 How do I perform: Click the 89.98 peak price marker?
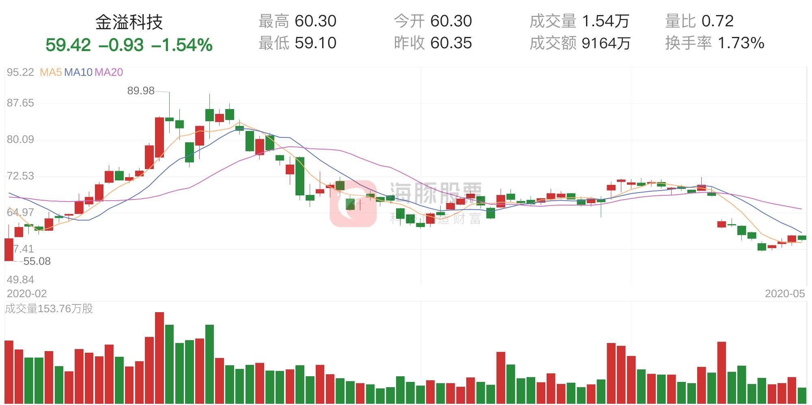click(141, 91)
